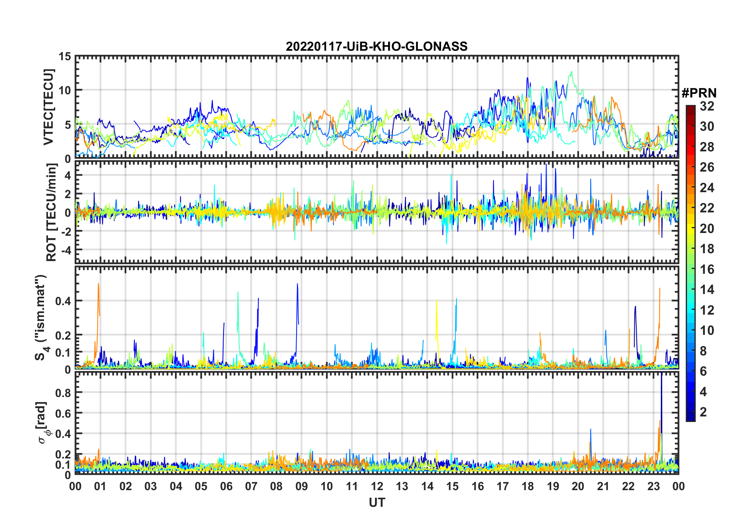Click colorbar tick label 30
The image size is (754, 527).
[x=707, y=126]
